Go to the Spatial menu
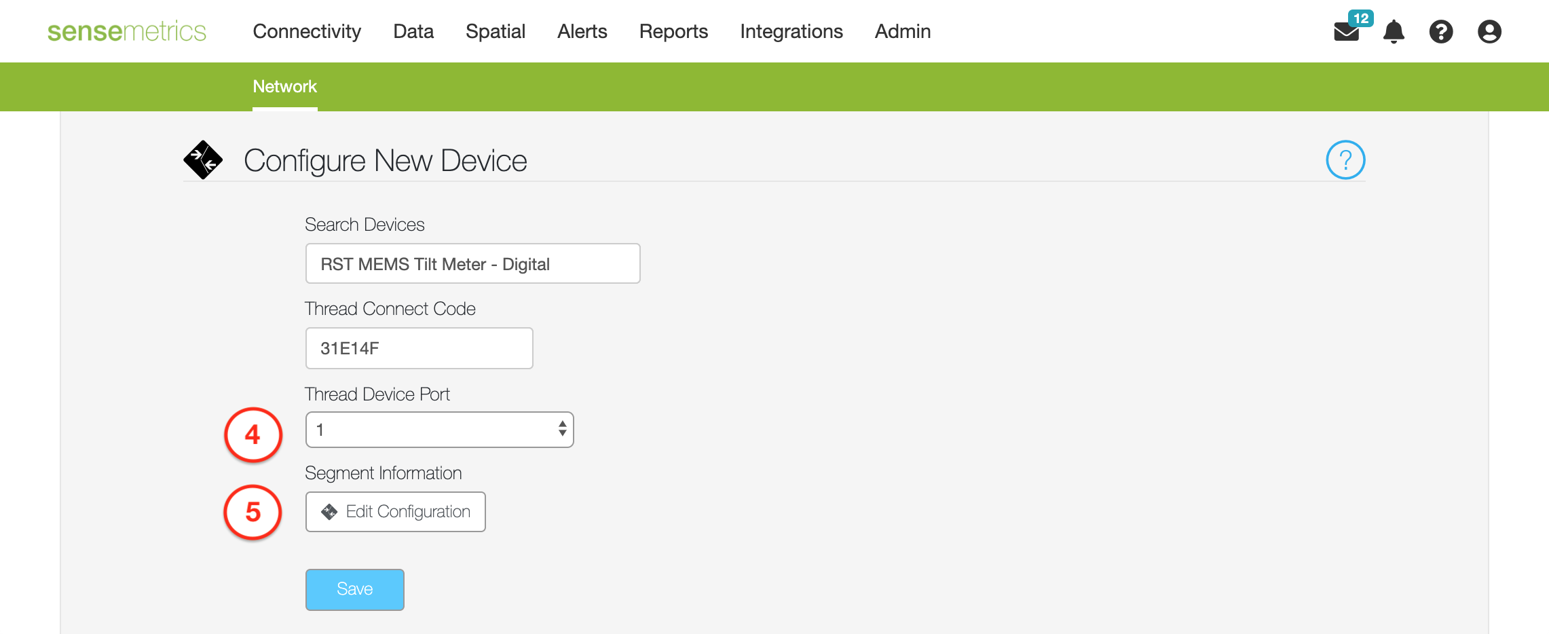The height and width of the screenshot is (634, 1549). coord(496,31)
